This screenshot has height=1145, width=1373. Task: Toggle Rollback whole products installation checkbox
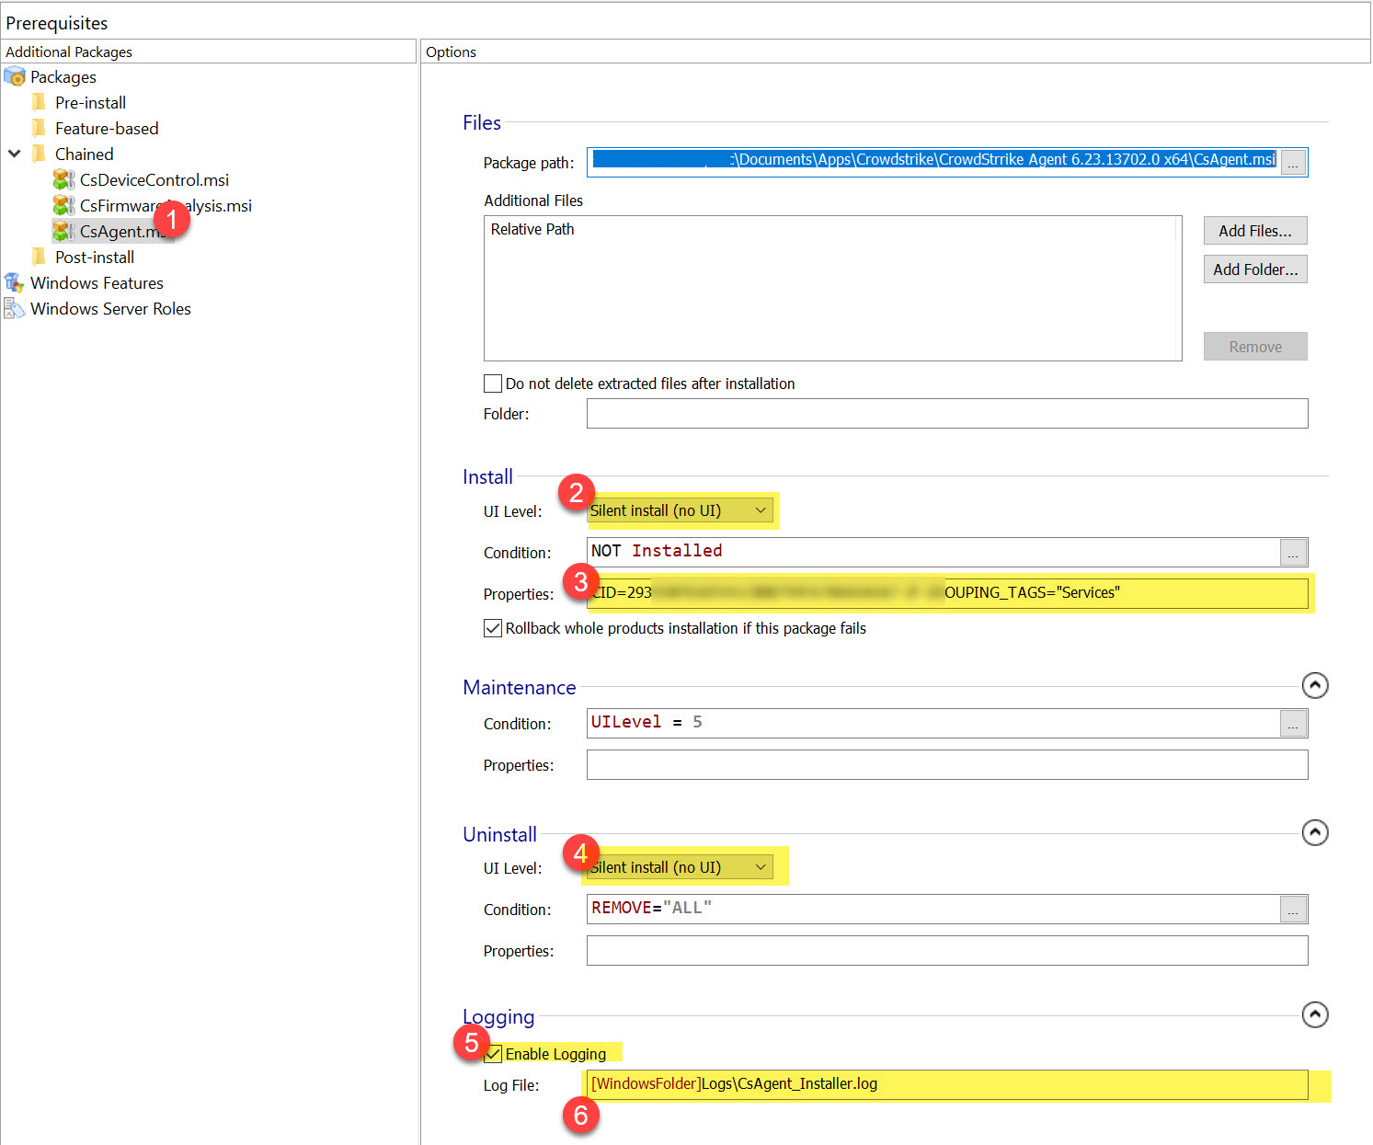tap(493, 628)
